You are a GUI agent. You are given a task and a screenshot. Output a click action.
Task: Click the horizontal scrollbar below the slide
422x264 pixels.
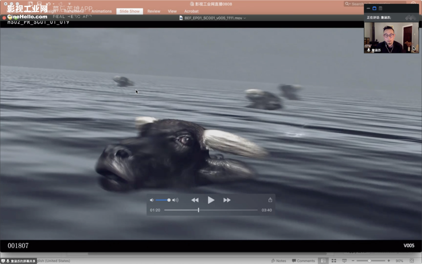click(207, 253)
